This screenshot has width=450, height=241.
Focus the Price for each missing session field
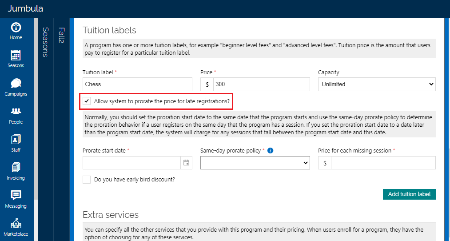point(383,163)
